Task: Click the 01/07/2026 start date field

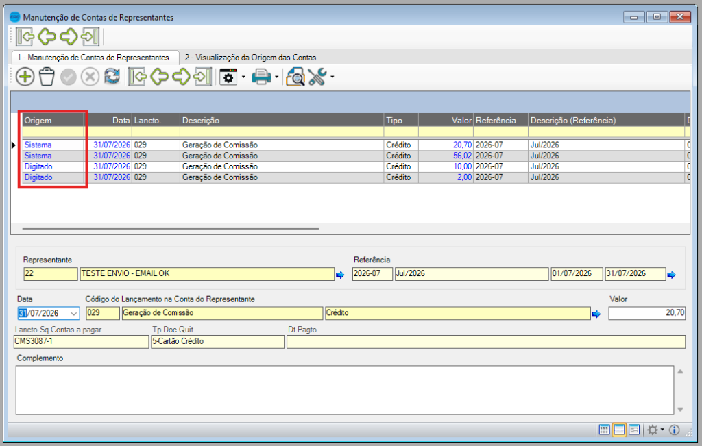Action: coord(577,274)
